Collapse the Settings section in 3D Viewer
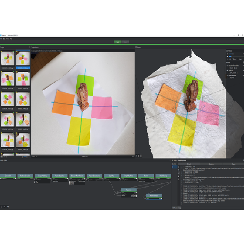Image resolution: width=244 pixels, height=244 pixels. [x=229, y=50]
